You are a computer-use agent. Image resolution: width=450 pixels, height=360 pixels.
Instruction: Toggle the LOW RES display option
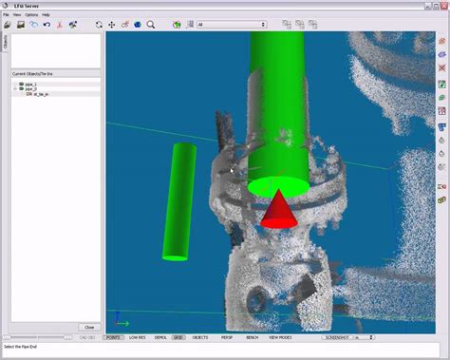[x=138, y=337]
